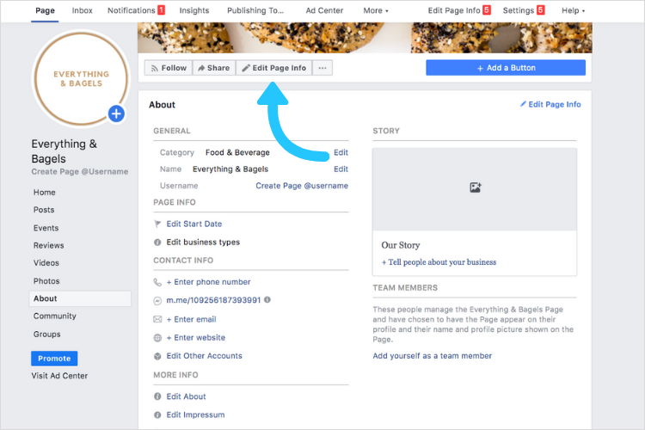Open the Ad Center tab
The height and width of the screenshot is (430, 645).
324,10
